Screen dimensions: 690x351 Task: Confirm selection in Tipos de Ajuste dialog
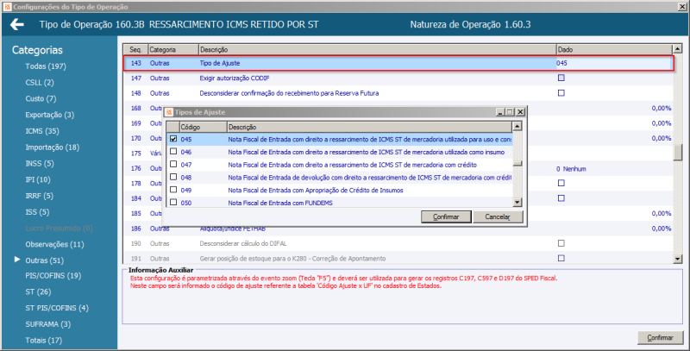pyautogui.click(x=446, y=216)
